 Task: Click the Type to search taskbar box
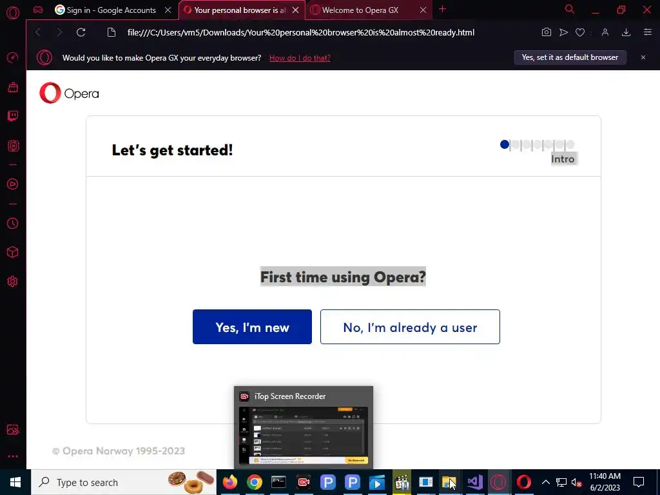tap(124, 482)
